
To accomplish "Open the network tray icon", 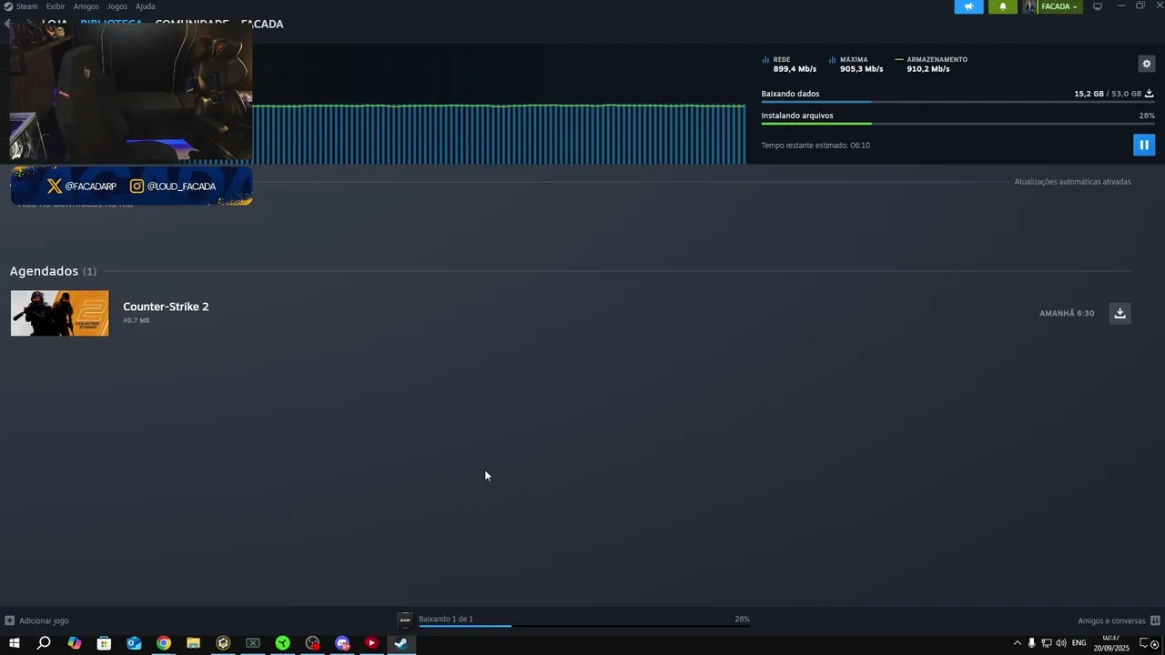I will coord(1046,643).
